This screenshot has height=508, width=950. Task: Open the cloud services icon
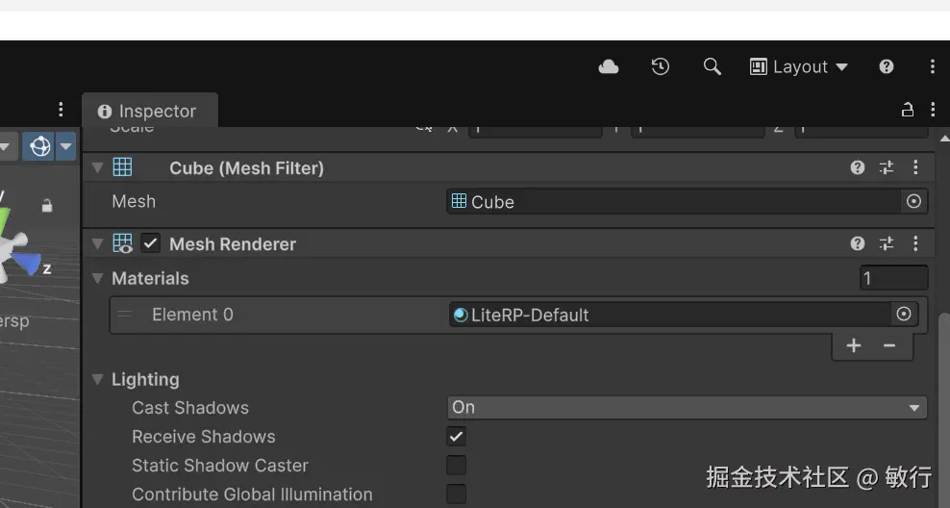[x=609, y=66]
